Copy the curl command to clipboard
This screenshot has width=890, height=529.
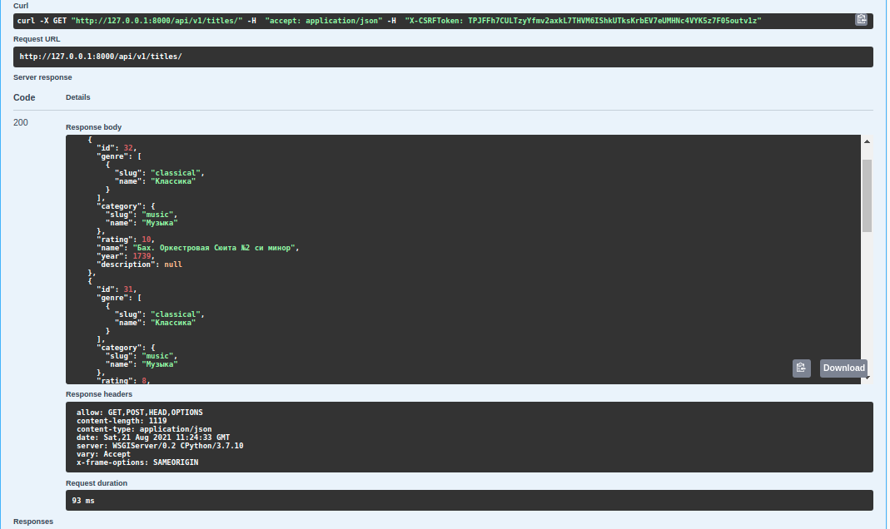(861, 19)
